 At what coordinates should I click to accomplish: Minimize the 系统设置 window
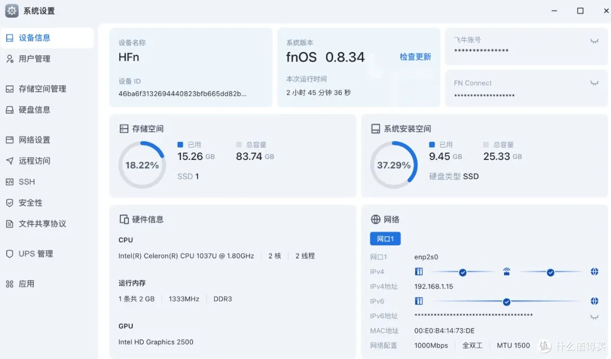(x=554, y=11)
